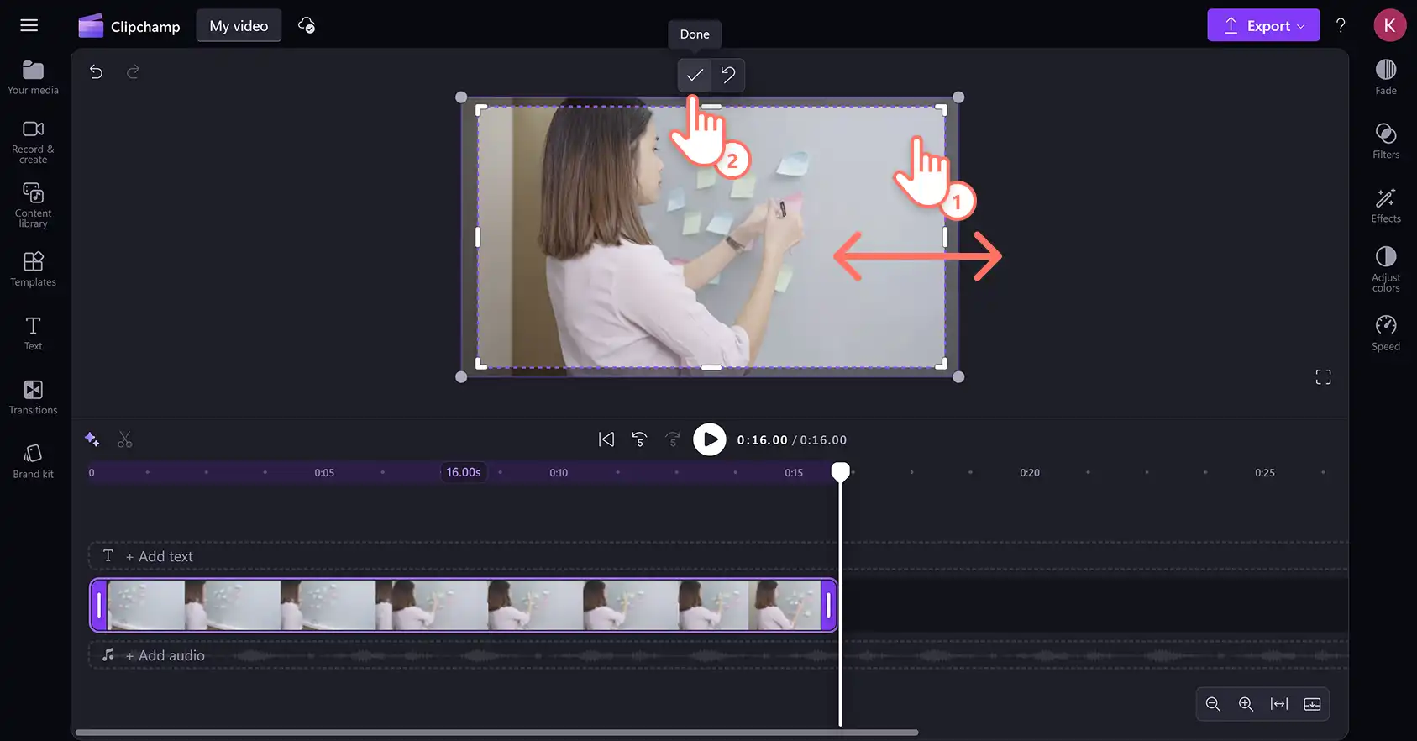The height and width of the screenshot is (741, 1417).
Task: Confirm crop with the Done checkmark
Action: pyautogui.click(x=695, y=75)
